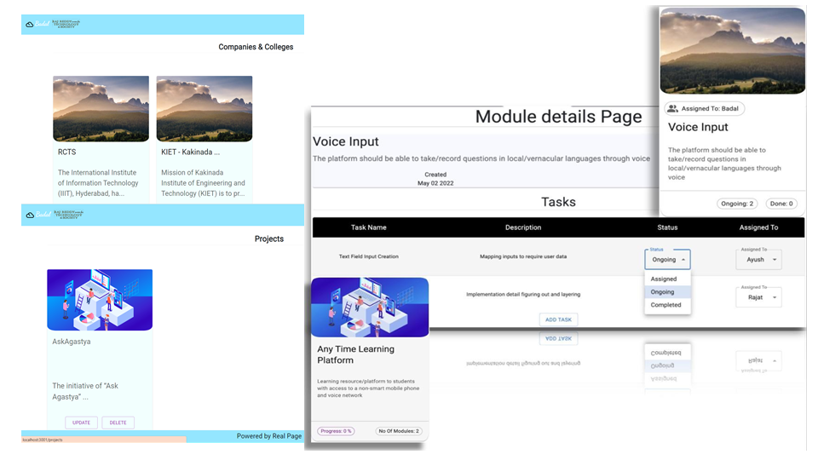Click the ADD TASK button
Viewport: 818px width, 460px height.
point(558,319)
